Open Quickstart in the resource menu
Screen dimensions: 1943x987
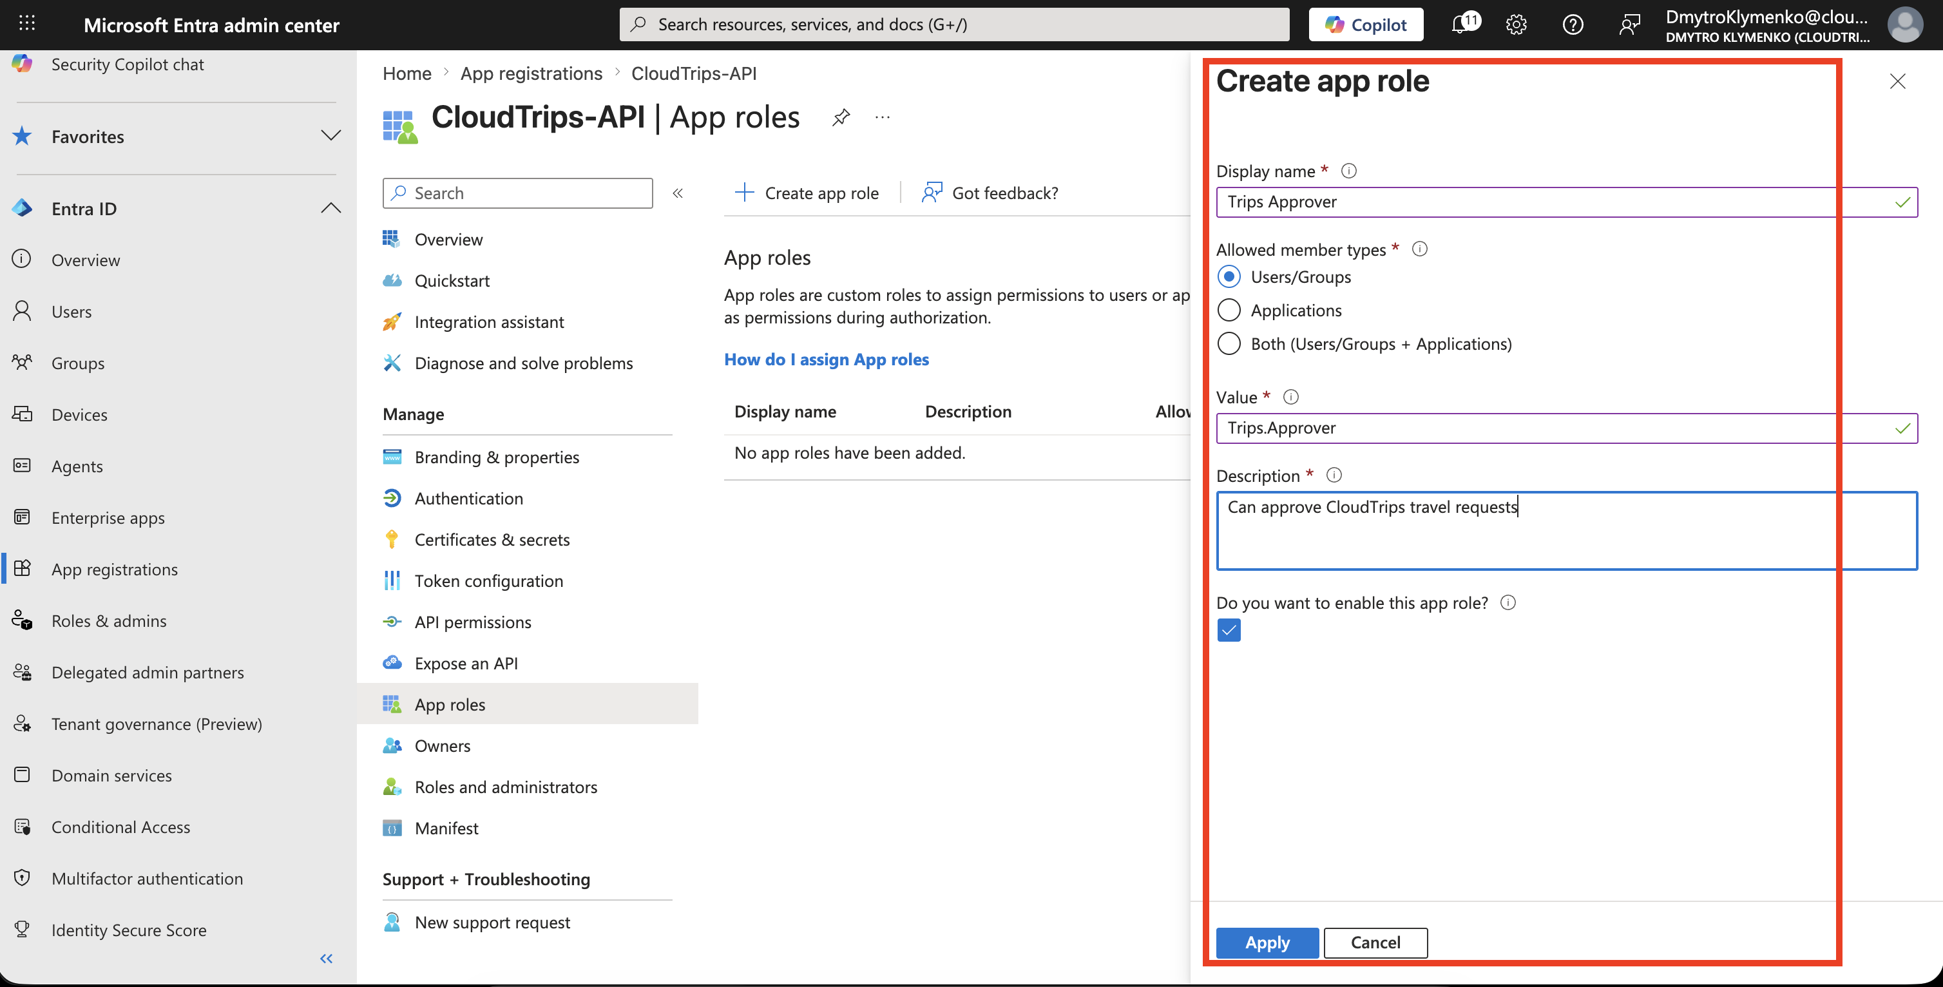coord(452,281)
